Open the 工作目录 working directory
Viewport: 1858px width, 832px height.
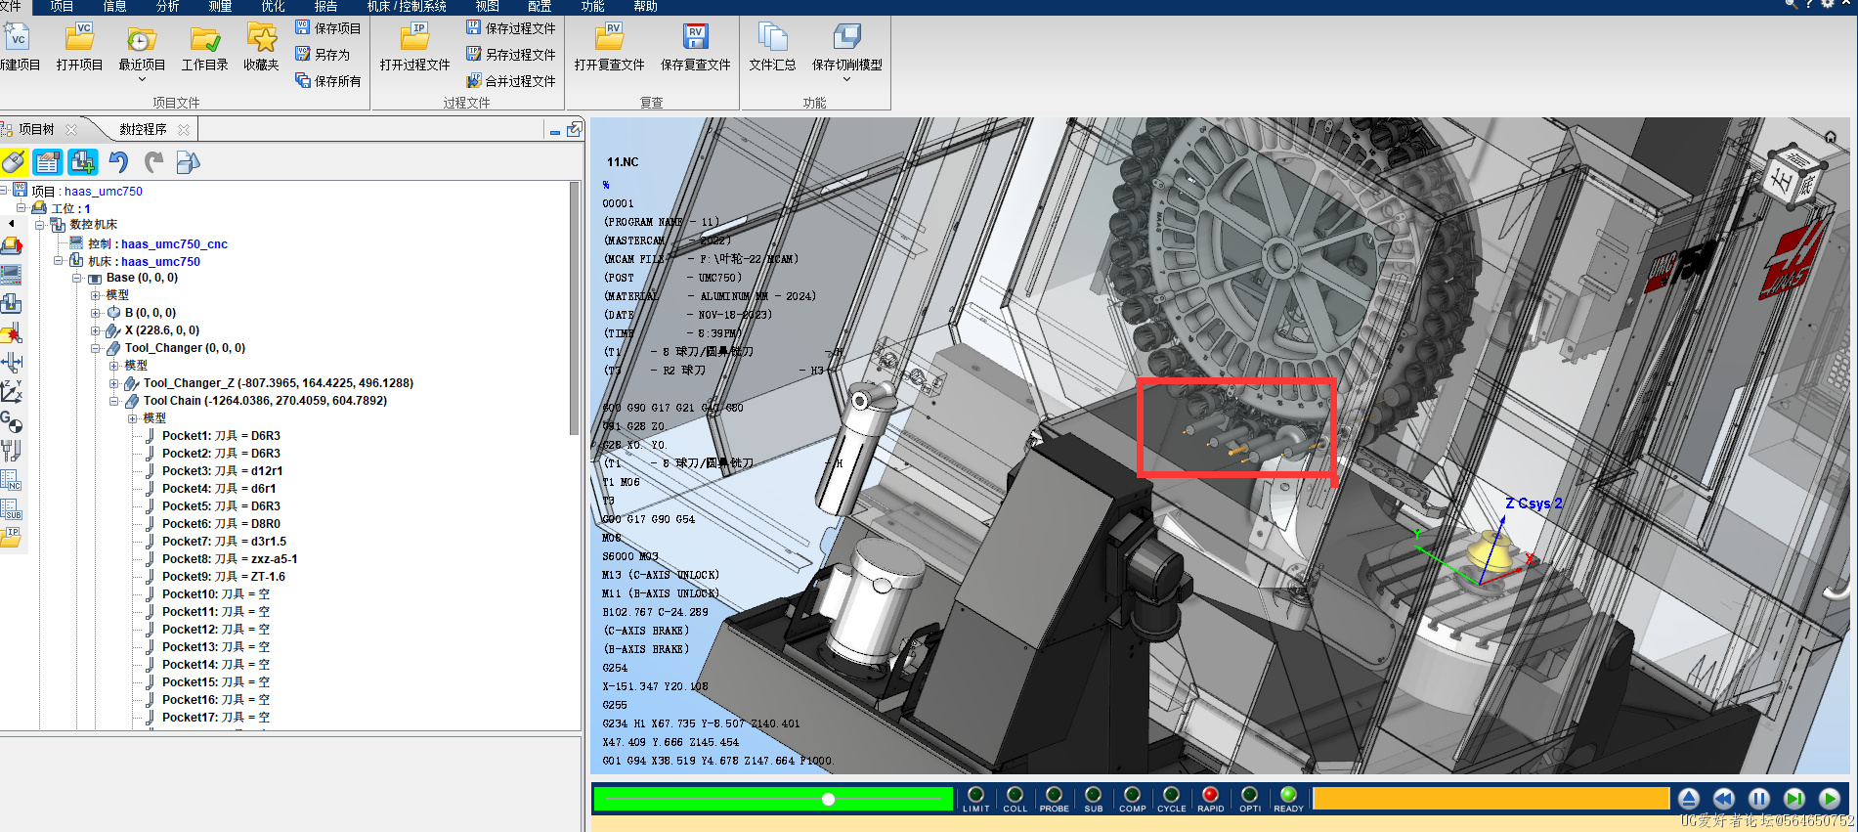204,38
